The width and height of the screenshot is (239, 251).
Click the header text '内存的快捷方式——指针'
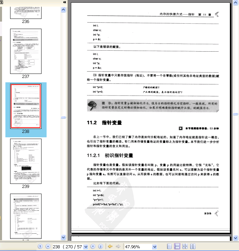tap(177, 14)
